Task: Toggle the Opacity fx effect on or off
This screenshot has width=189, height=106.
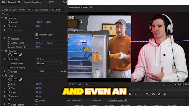Action: [x=6, y=51]
